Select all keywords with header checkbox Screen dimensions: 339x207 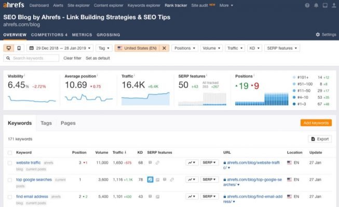(10, 153)
